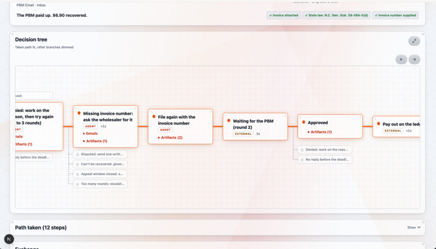Click the grey dot beside Denied: work on the reas branch
436x249 pixels.
click(302, 150)
